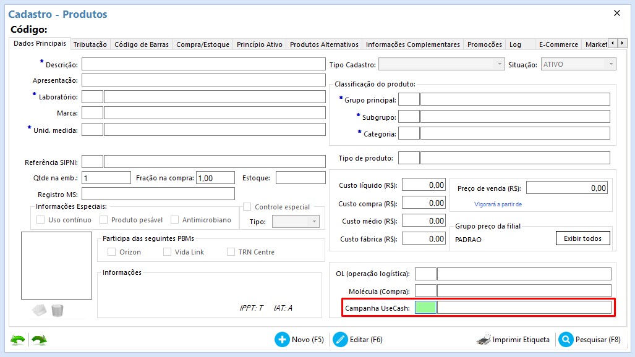Click the magnifier Pesquisar (F8) icon

tap(565, 340)
